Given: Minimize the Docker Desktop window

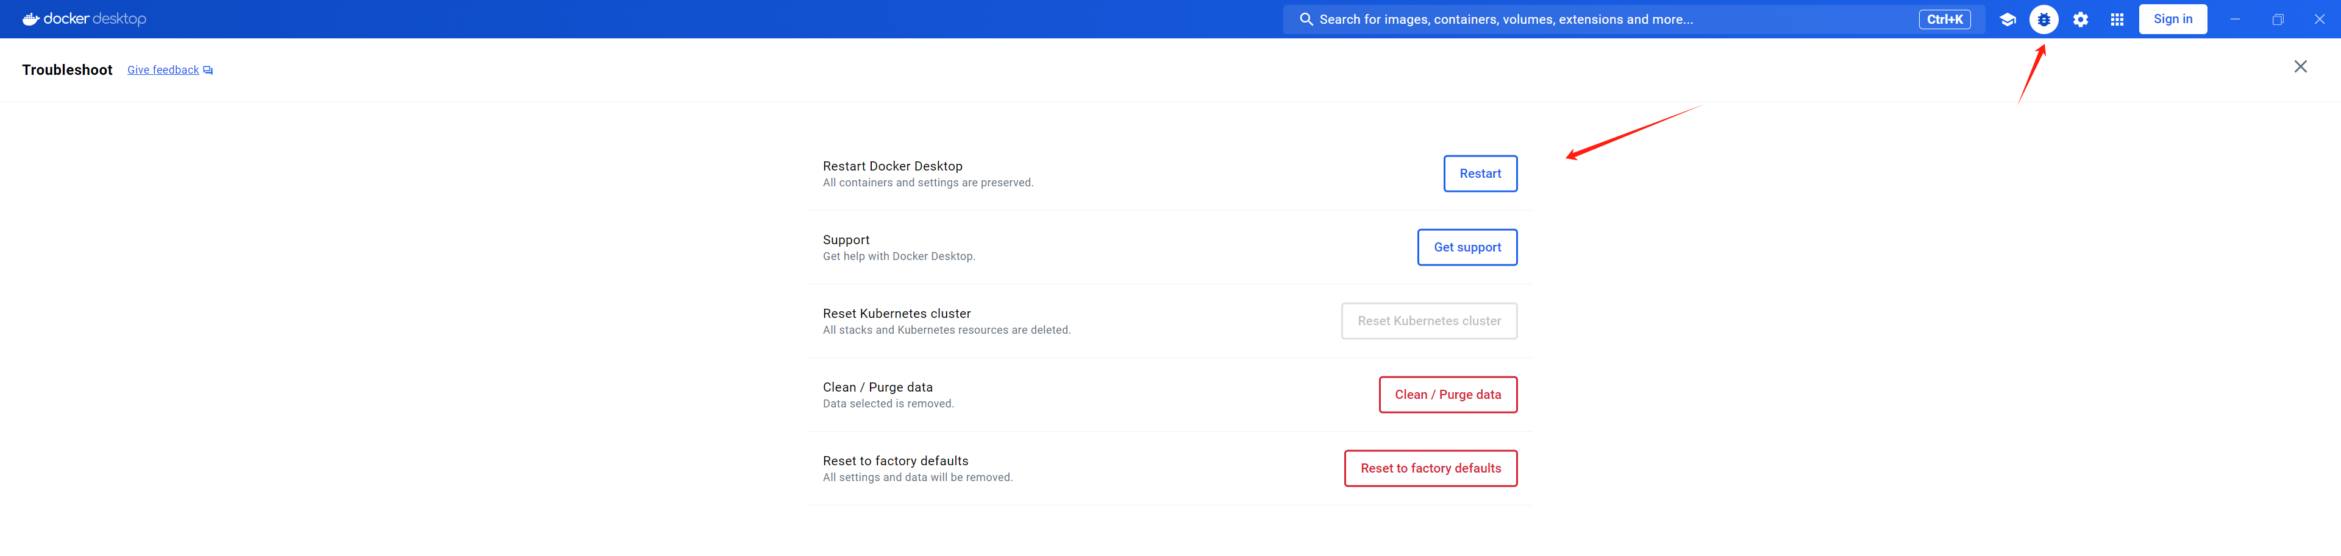Looking at the screenshot, I should (x=2235, y=19).
